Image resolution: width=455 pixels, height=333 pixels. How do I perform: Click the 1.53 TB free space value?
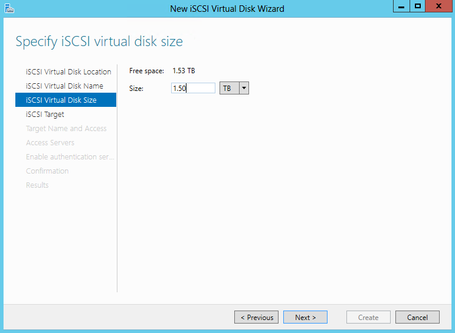tap(184, 71)
